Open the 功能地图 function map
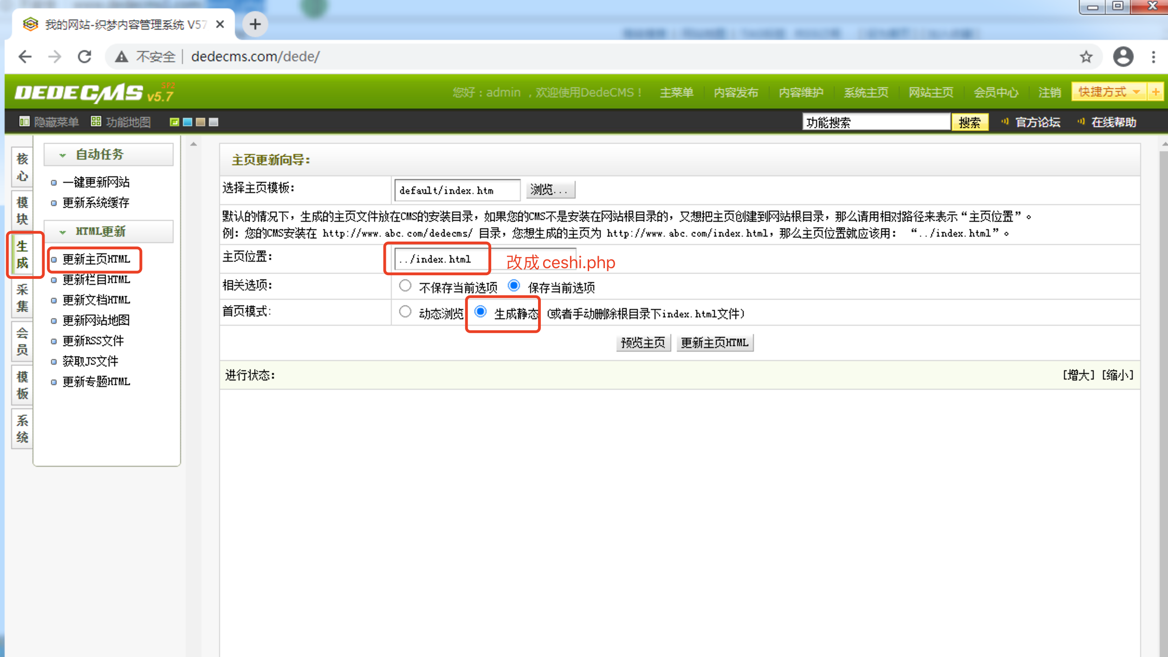Viewport: 1168px width, 657px height. pyautogui.click(x=121, y=122)
